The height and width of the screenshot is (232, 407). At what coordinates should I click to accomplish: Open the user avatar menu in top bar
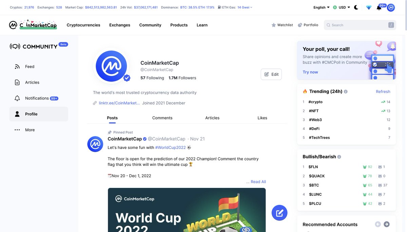pos(391,7)
